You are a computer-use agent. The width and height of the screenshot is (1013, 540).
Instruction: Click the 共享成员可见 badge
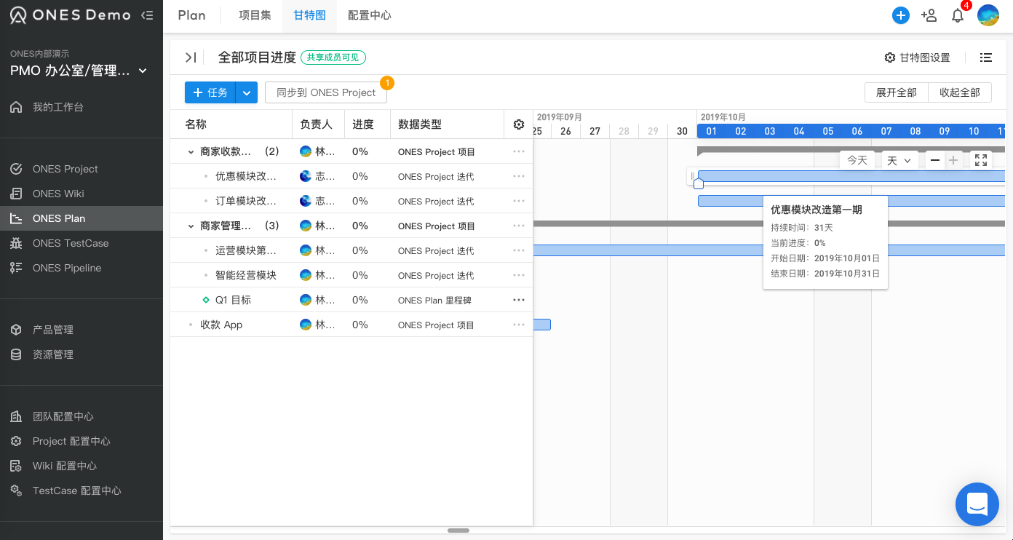pos(333,57)
